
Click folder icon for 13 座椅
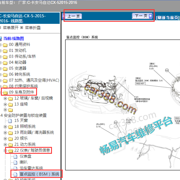click(10, 105)
